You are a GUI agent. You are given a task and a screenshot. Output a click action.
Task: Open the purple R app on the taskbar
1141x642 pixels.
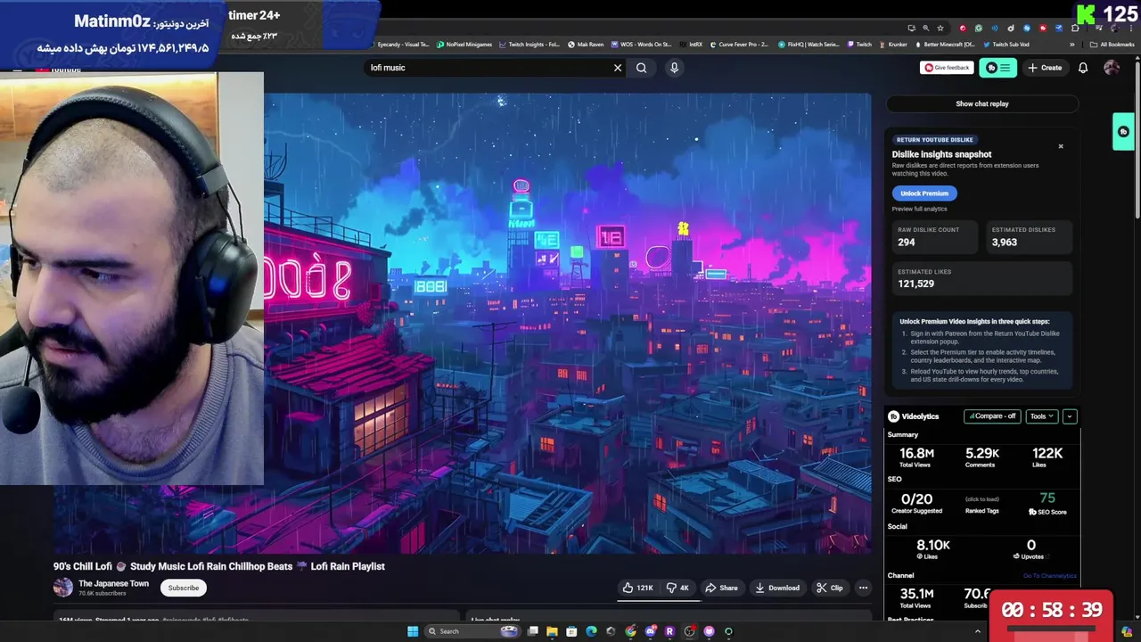[x=669, y=631]
